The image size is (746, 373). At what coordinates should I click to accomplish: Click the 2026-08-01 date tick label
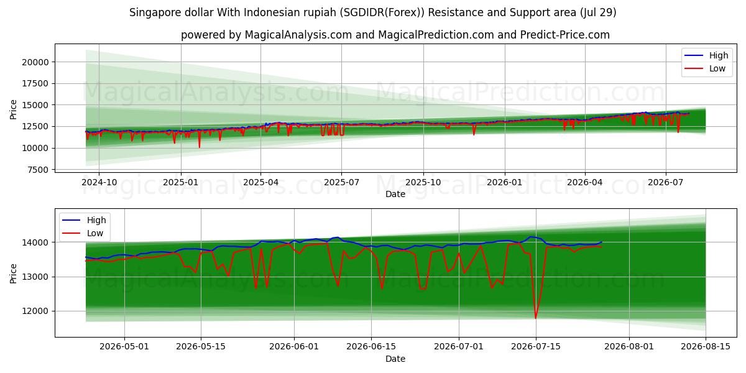629,346
